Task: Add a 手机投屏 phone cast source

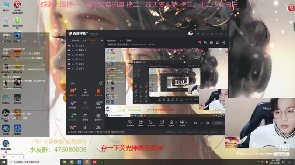Action: (151, 123)
